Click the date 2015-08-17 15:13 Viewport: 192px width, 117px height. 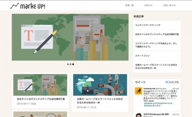click(86, 107)
